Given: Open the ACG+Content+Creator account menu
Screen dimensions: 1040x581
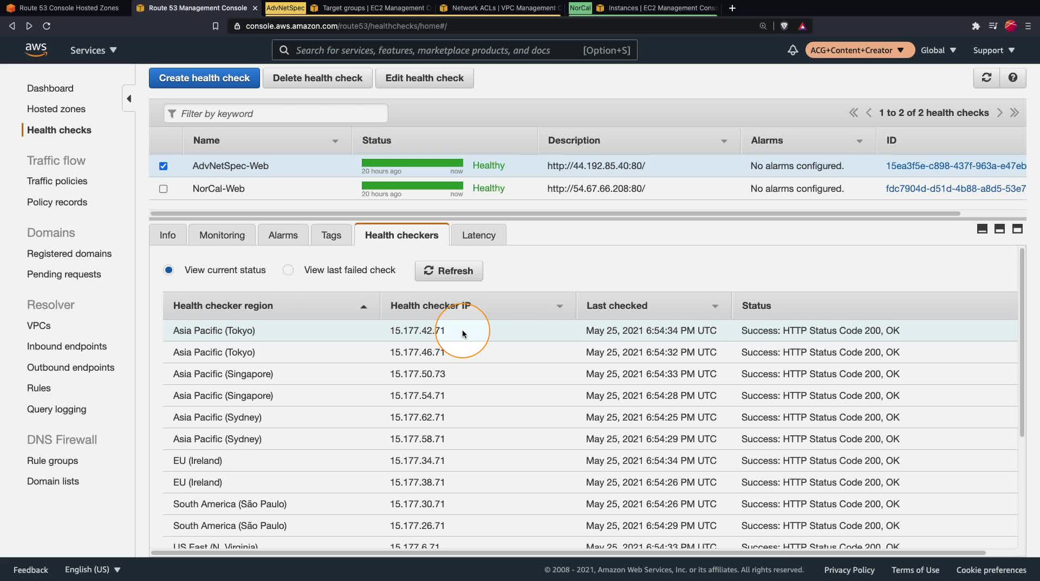Looking at the screenshot, I should coord(860,50).
